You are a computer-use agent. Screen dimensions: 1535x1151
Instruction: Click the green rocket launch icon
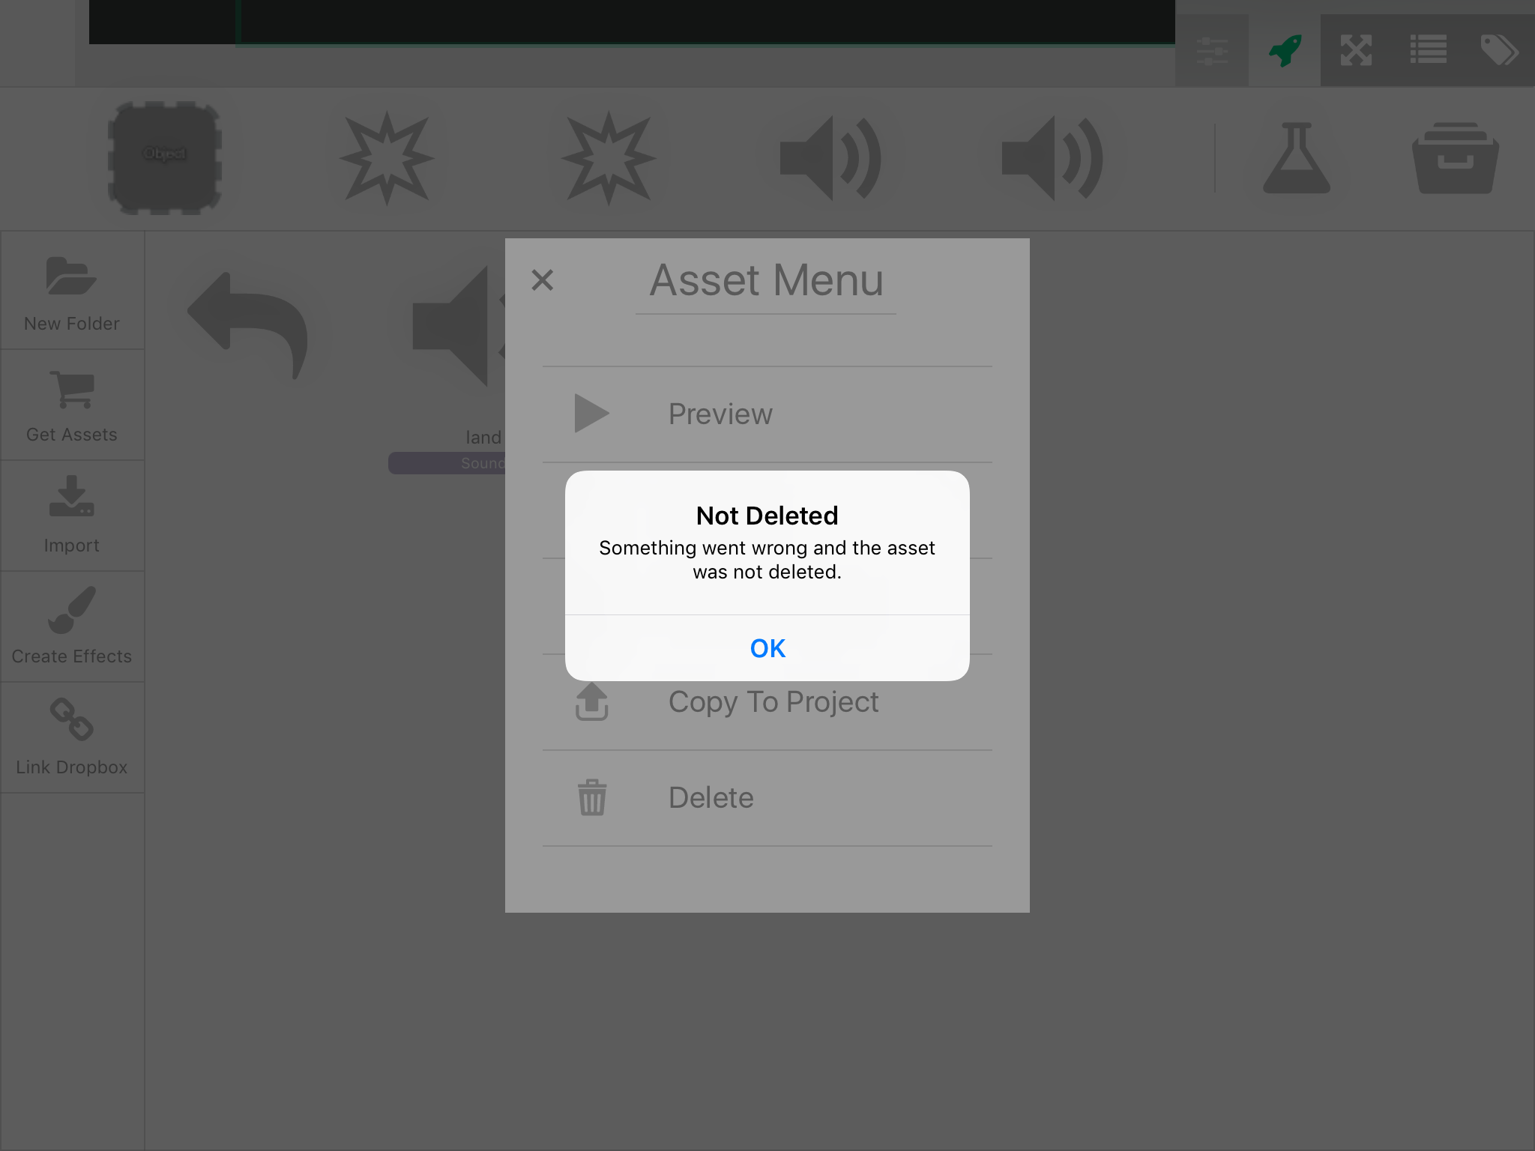1285,50
